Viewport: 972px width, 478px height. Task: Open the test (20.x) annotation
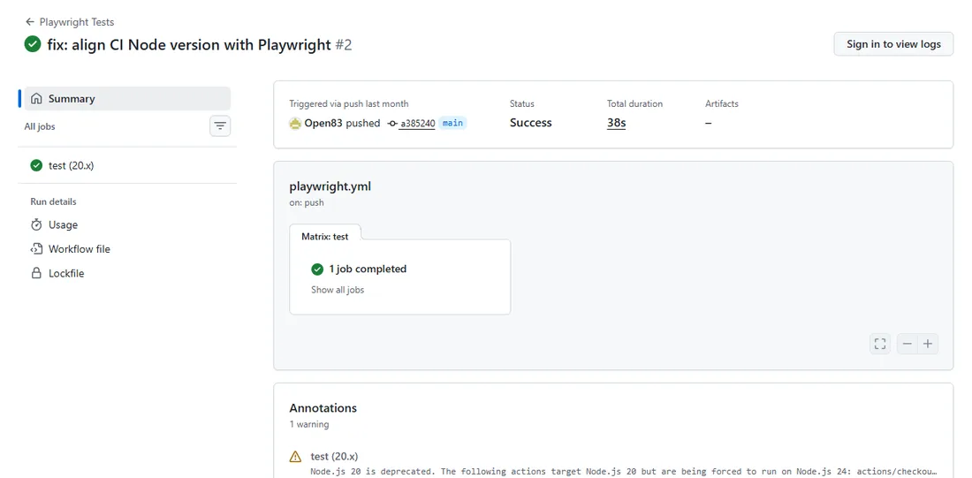pos(334,456)
